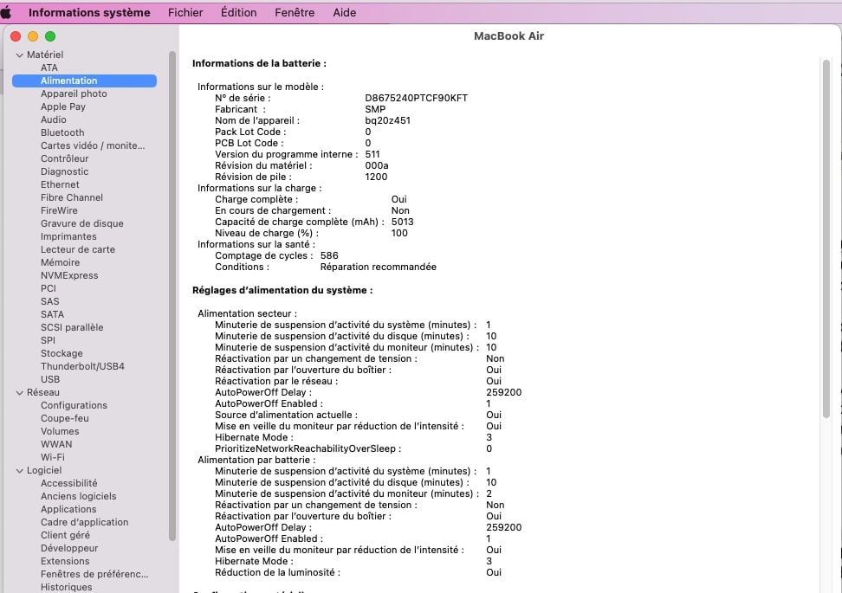Select Bluetooth in the sidebar

click(62, 132)
